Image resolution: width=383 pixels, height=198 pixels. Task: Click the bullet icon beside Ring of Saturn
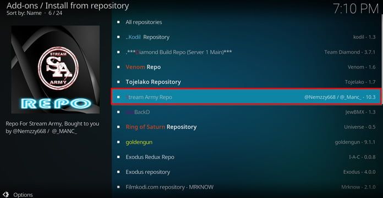click(118, 127)
